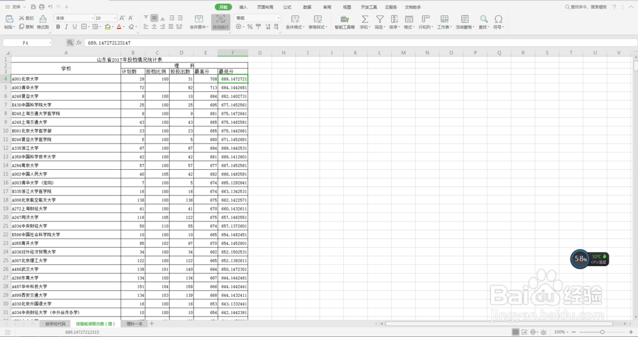Click the formula bar input field

point(360,42)
